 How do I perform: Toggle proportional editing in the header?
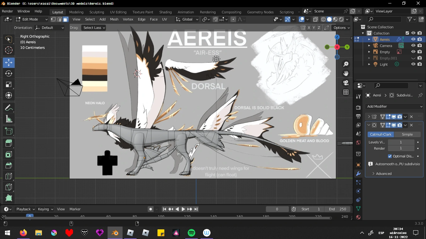(x=233, y=19)
